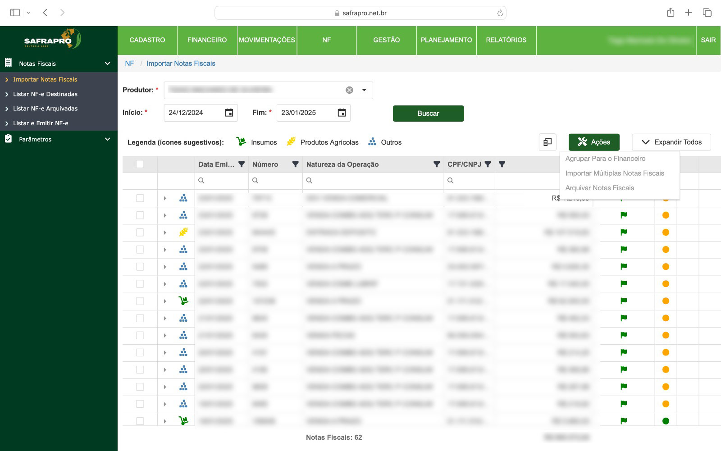Viewport: 721px width, 451px height.
Task: Tick the select-all checkbox in the table header
Action: point(140,164)
